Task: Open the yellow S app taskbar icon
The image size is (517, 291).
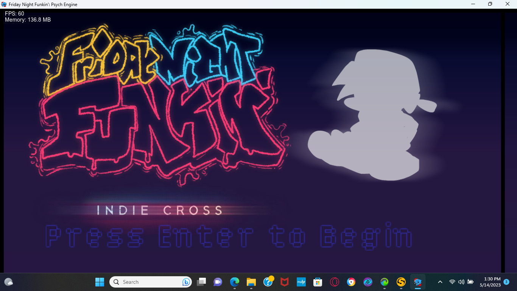Action: click(x=401, y=282)
